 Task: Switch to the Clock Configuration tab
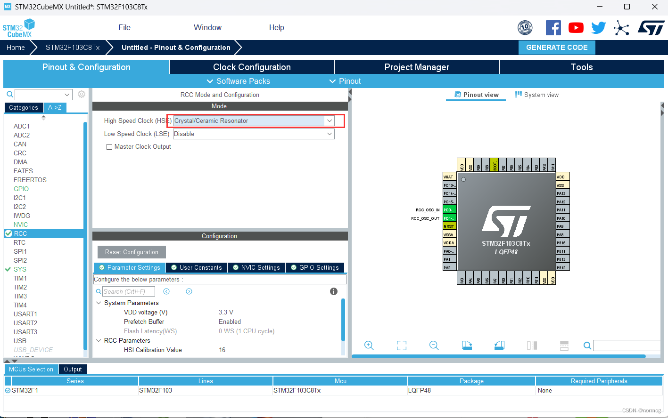[252, 67]
